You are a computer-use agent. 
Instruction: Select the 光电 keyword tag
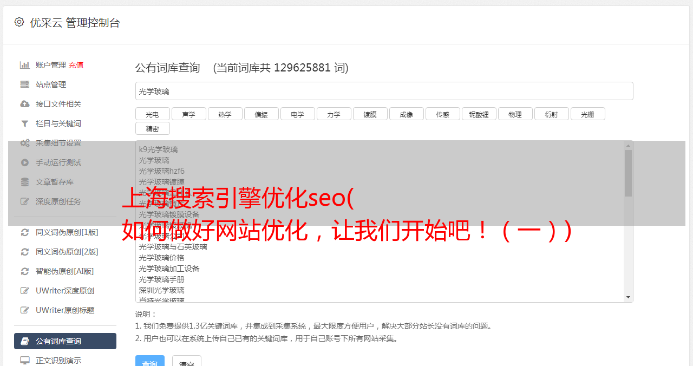153,114
